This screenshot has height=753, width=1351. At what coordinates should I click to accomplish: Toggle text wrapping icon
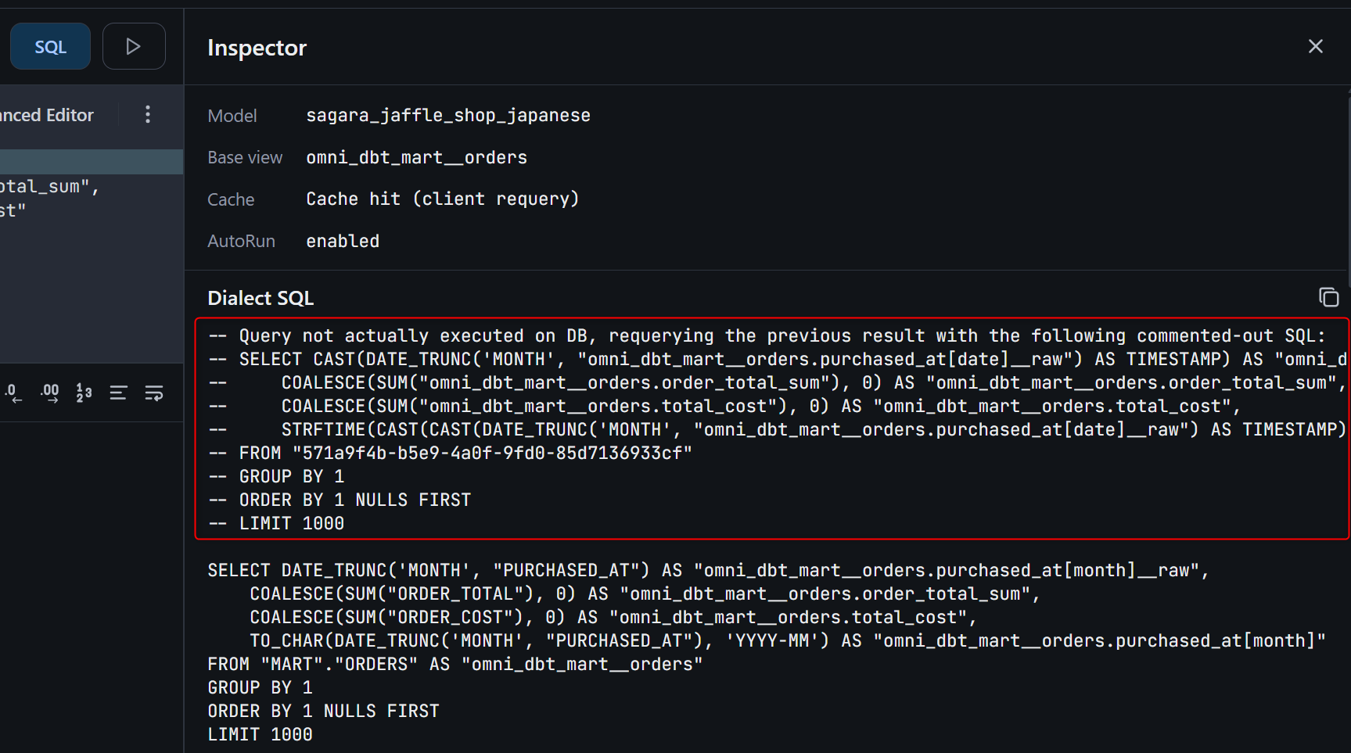[154, 393]
